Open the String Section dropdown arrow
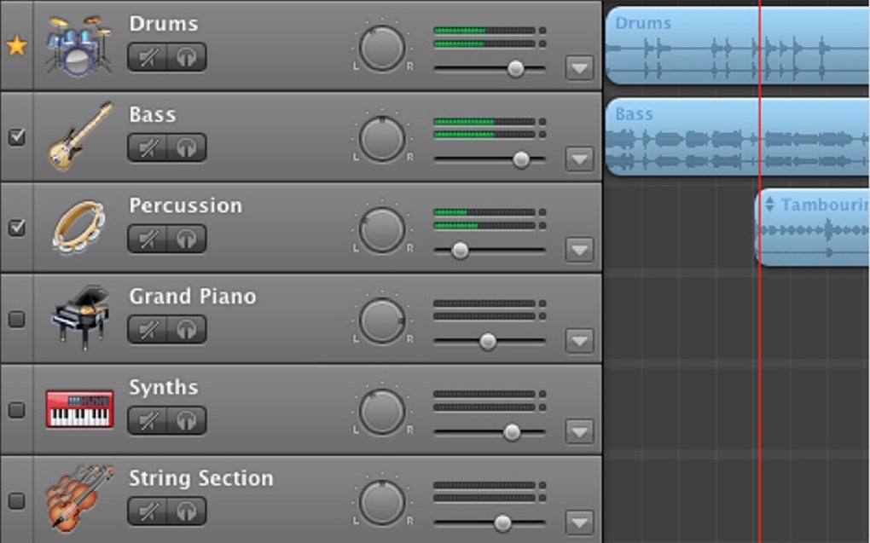870x543 pixels. (579, 522)
